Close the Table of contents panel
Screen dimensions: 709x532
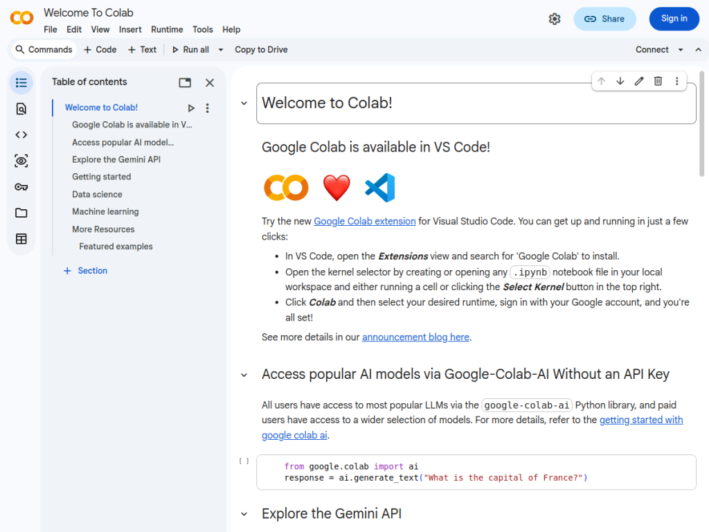[209, 83]
